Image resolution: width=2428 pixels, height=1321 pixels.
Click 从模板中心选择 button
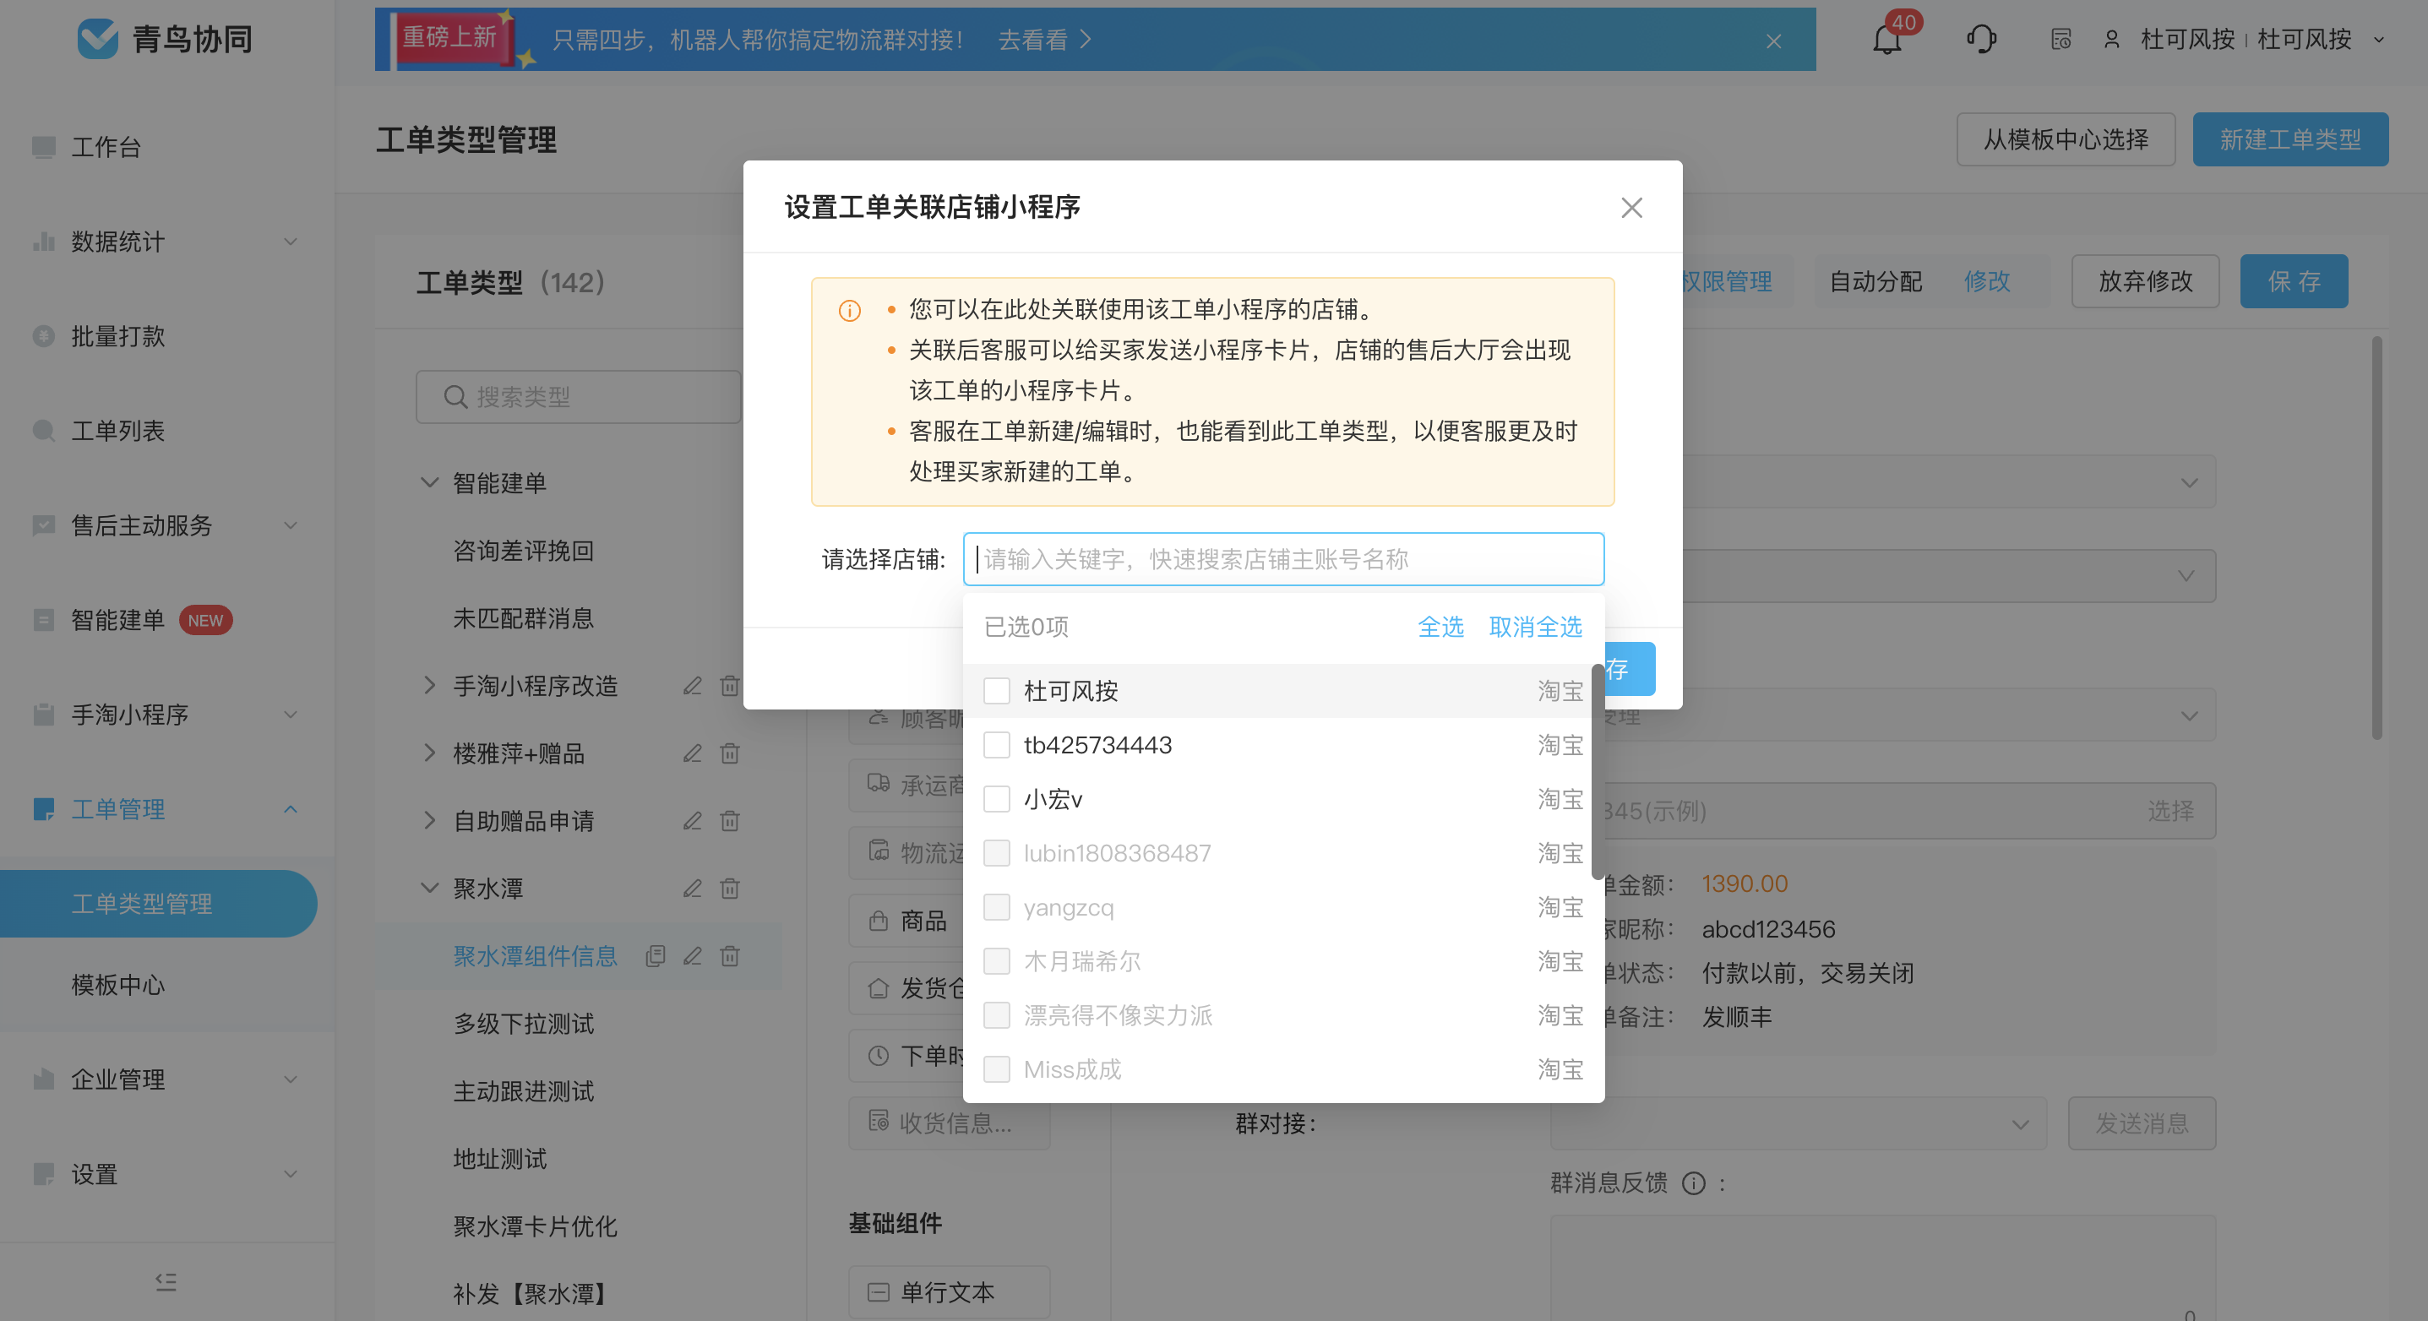(x=2066, y=139)
